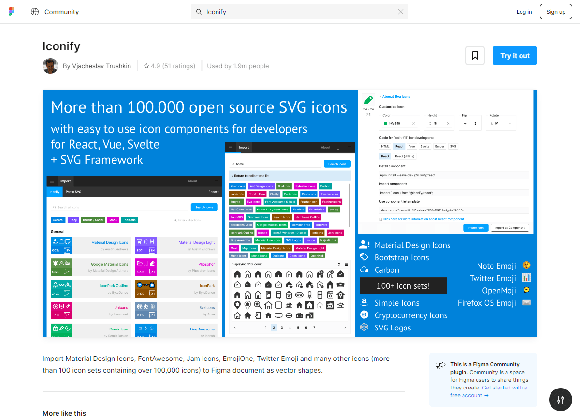The width and height of the screenshot is (580, 419).
Task: Click the Iconify page title
Action: (x=61, y=46)
